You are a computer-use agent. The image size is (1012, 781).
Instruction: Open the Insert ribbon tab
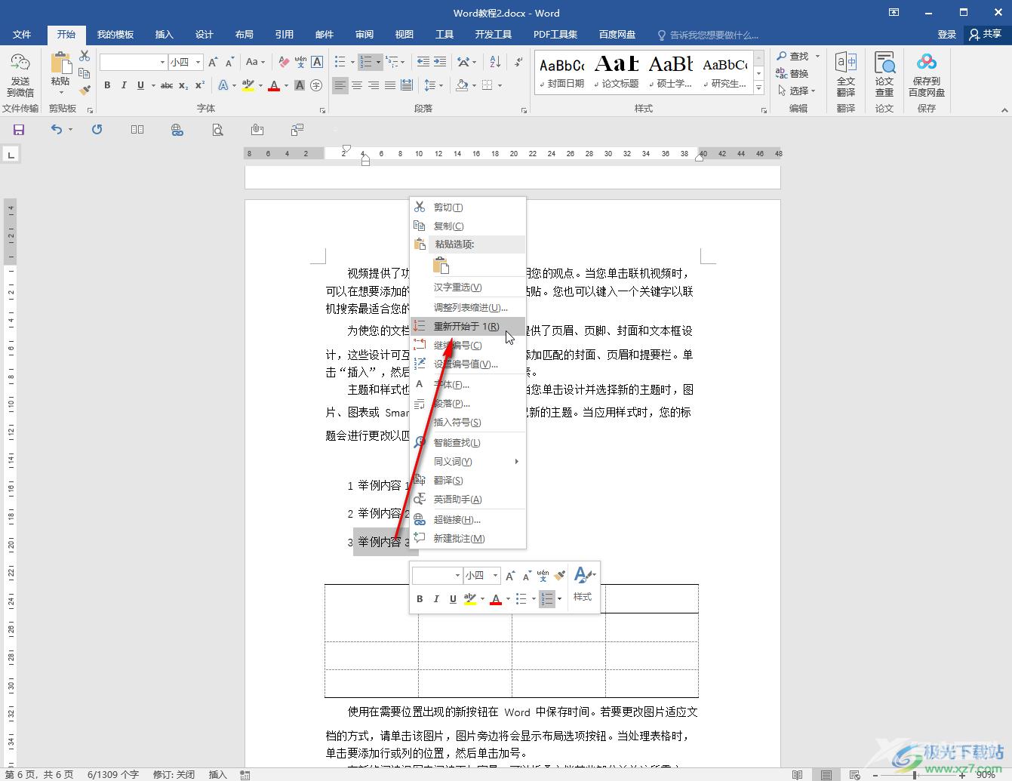click(164, 35)
